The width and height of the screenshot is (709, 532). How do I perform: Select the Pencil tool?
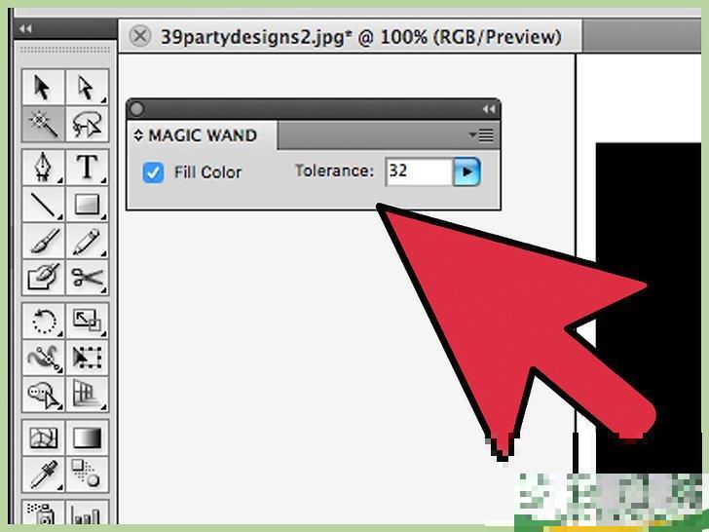point(87,241)
